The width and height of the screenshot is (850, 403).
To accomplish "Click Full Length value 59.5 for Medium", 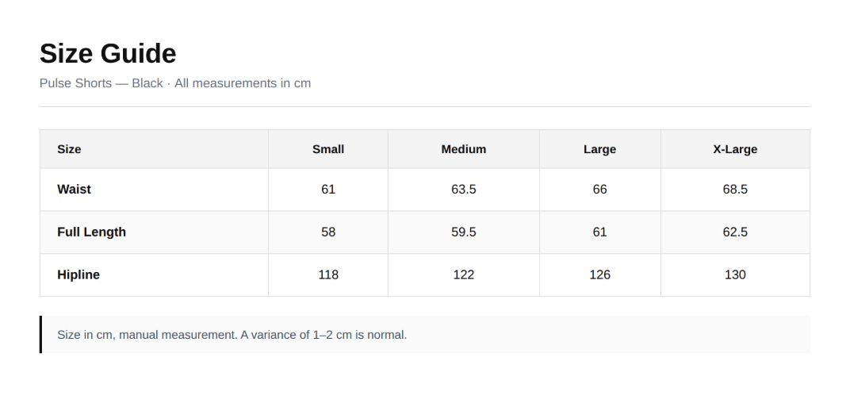I will (464, 232).
